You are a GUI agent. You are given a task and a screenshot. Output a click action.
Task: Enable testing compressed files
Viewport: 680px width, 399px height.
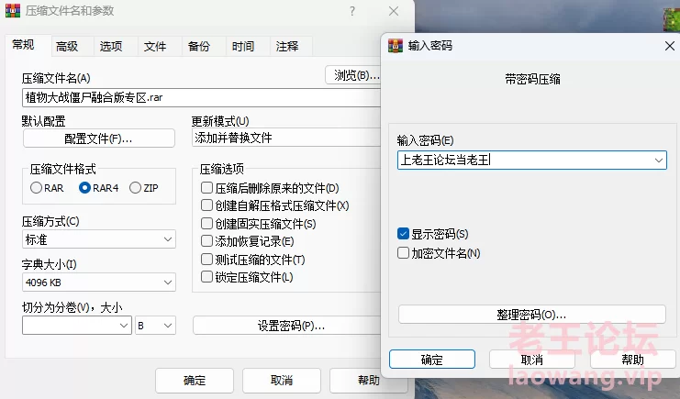click(206, 260)
